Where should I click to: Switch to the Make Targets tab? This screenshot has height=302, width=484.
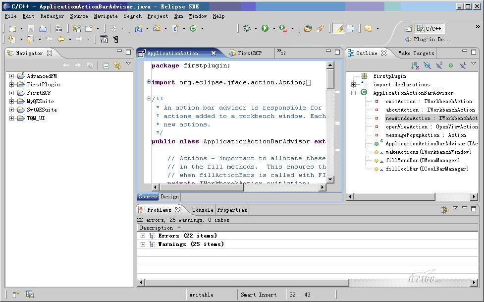(x=416, y=53)
